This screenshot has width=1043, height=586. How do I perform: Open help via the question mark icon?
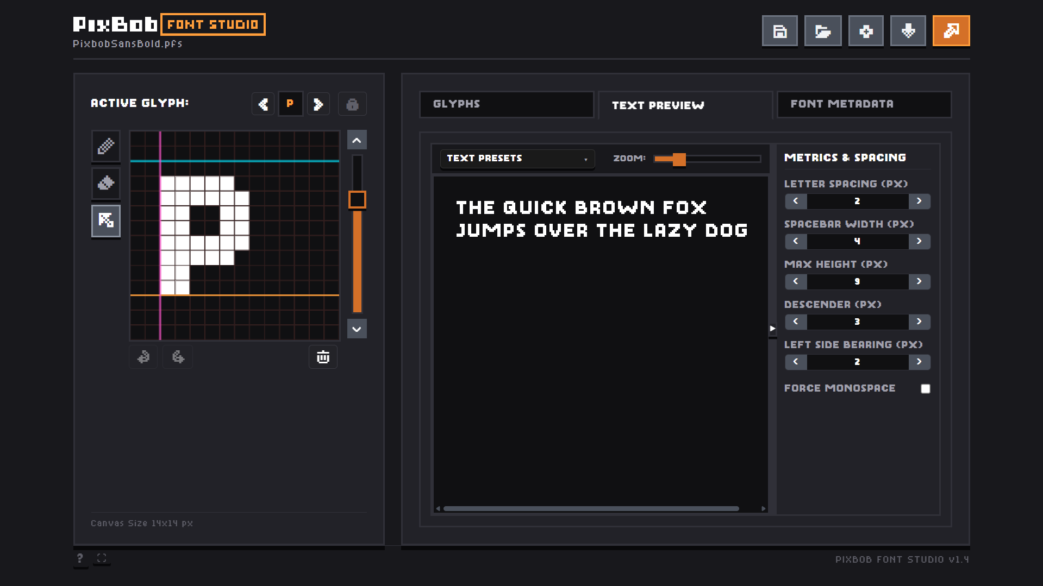pyautogui.click(x=80, y=558)
